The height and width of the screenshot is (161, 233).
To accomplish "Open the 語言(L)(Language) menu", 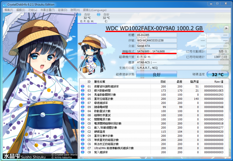I will click(95, 10).
